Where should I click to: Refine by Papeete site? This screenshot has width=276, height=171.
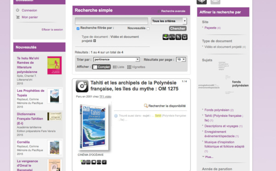click(x=210, y=28)
